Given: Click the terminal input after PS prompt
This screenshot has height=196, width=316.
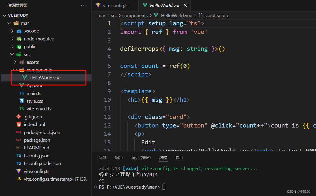Looking at the screenshot, I should 164,187.
